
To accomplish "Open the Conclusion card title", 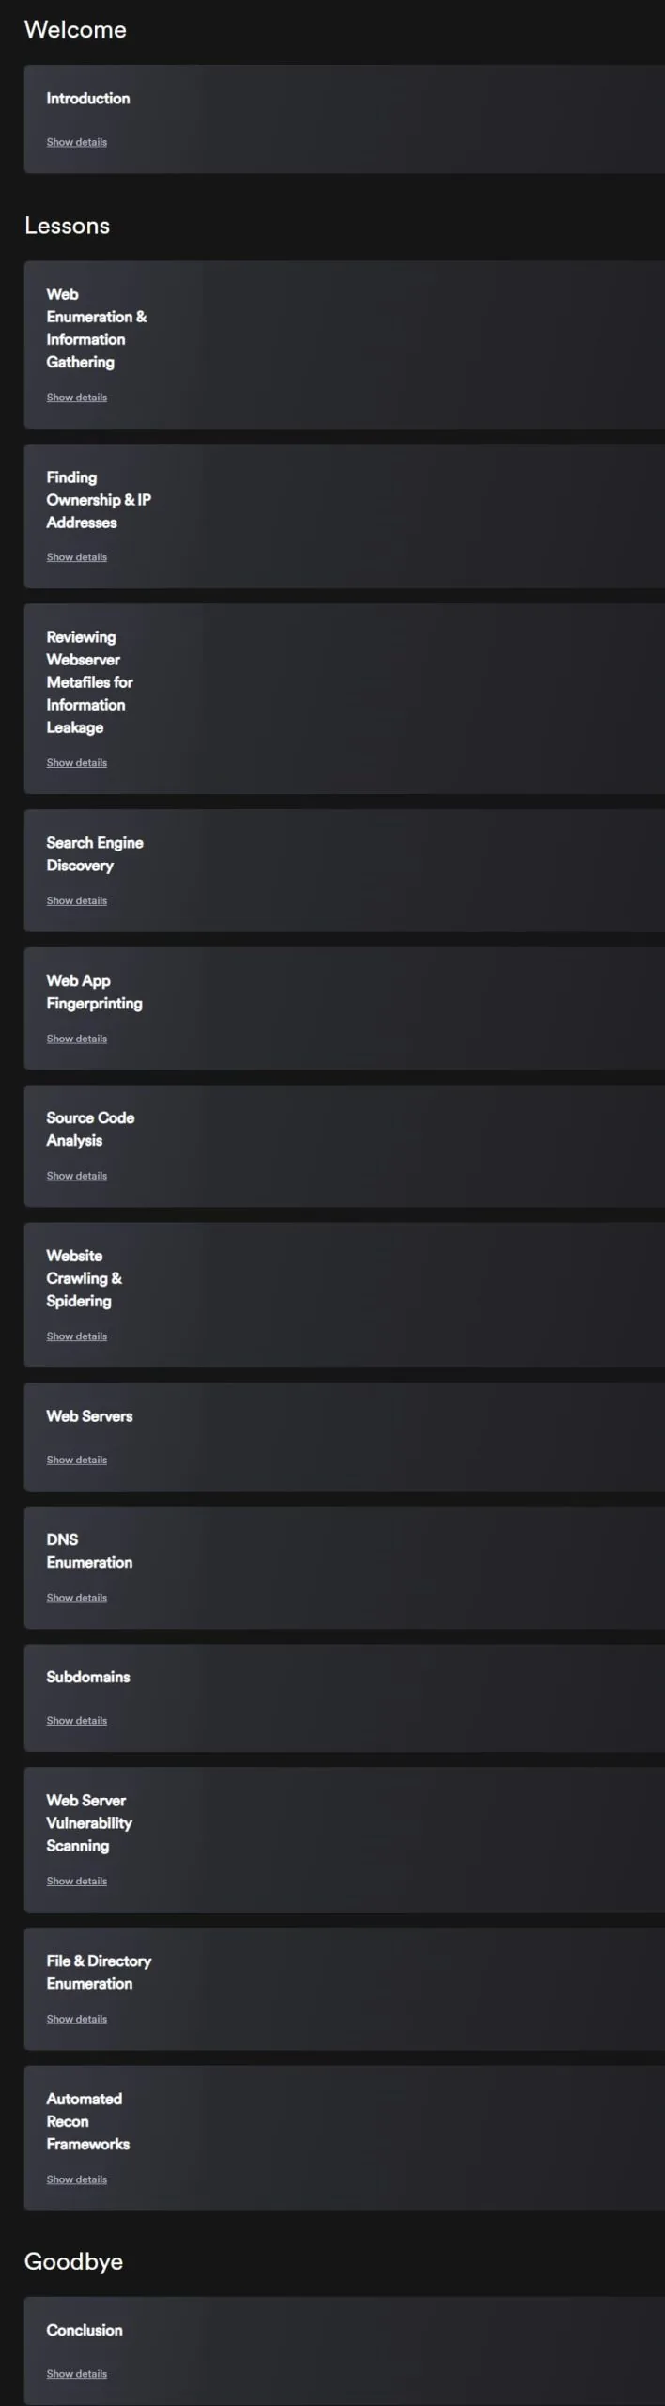I will 85,2330.
